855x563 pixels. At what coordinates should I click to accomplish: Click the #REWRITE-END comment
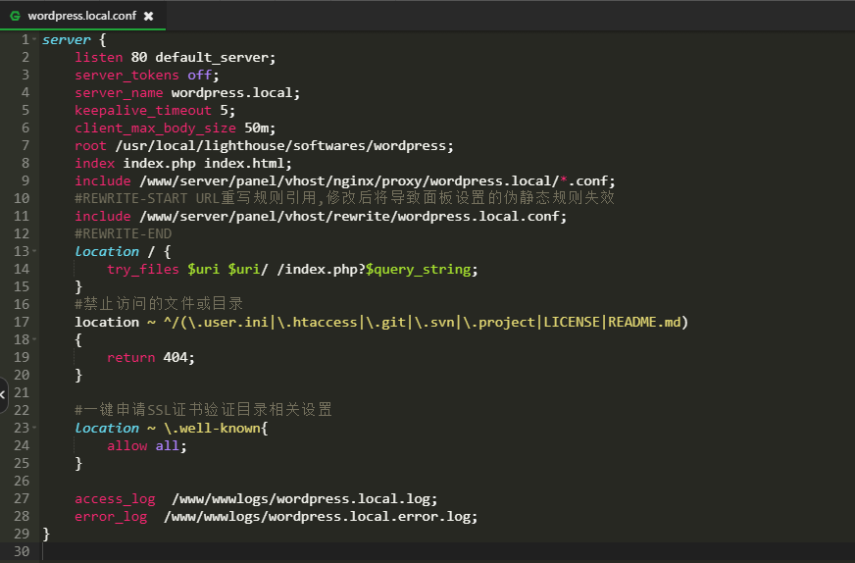pyautogui.click(x=124, y=233)
